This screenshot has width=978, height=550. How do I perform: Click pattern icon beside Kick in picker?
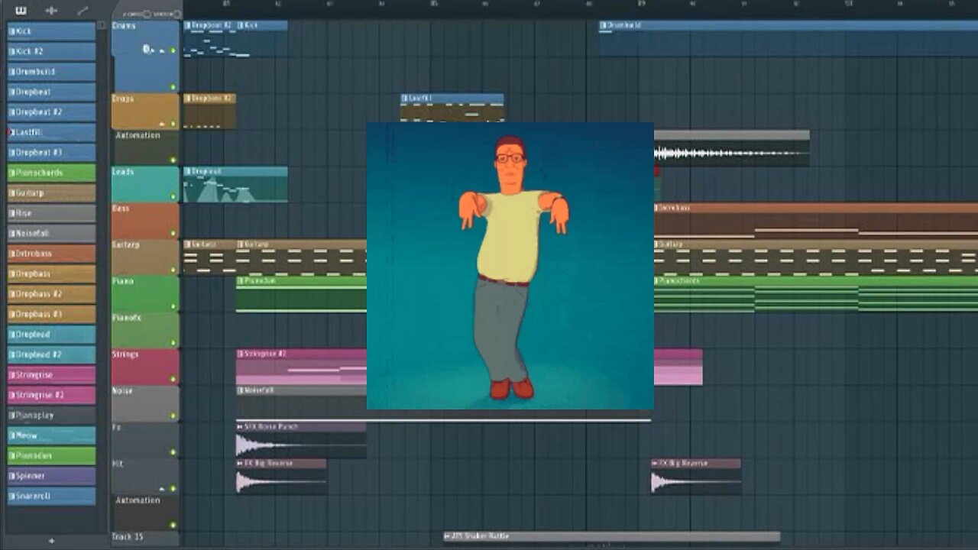pyautogui.click(x=12, y=31)
